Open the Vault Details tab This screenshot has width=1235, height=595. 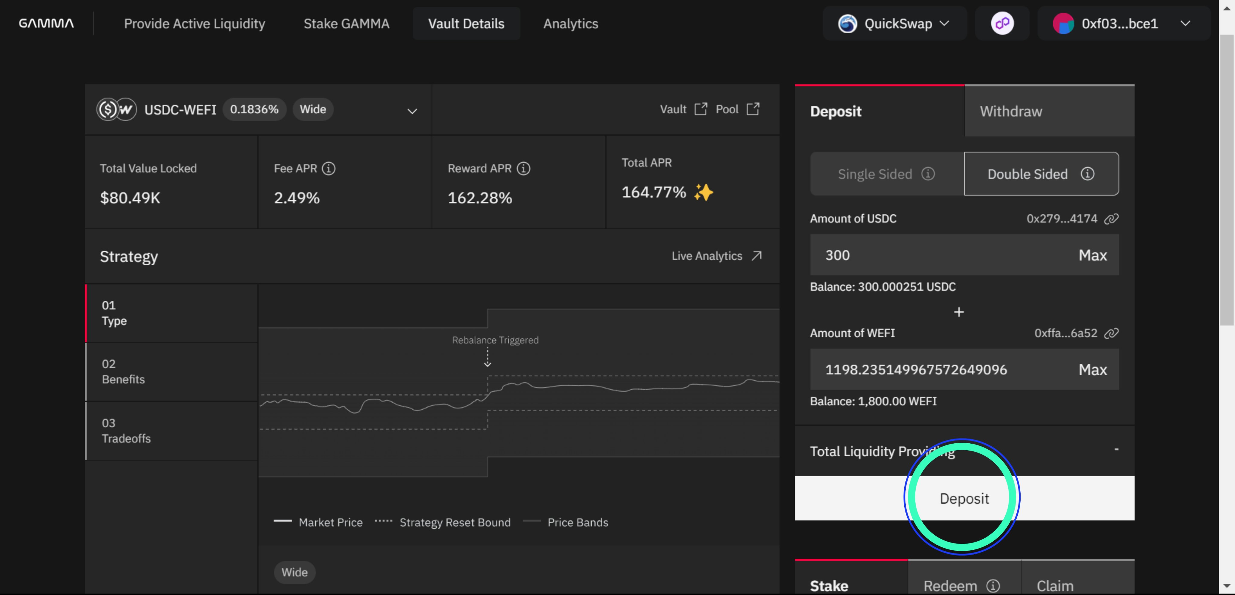[x=466, y=24]
